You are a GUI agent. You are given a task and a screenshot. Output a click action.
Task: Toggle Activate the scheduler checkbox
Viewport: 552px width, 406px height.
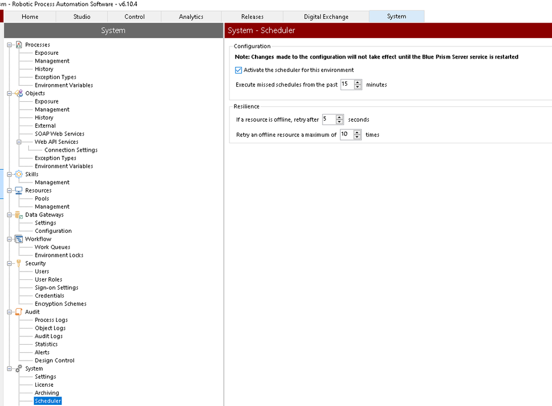[x=238, y=70]
